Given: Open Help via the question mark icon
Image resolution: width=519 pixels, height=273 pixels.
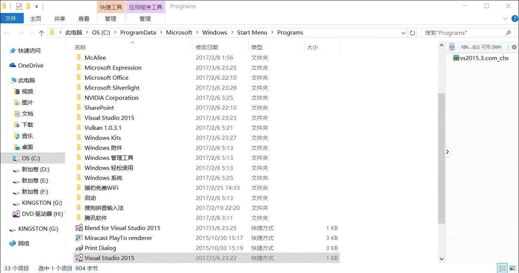Looking at the screenshot, I should [x=515, y=18].
